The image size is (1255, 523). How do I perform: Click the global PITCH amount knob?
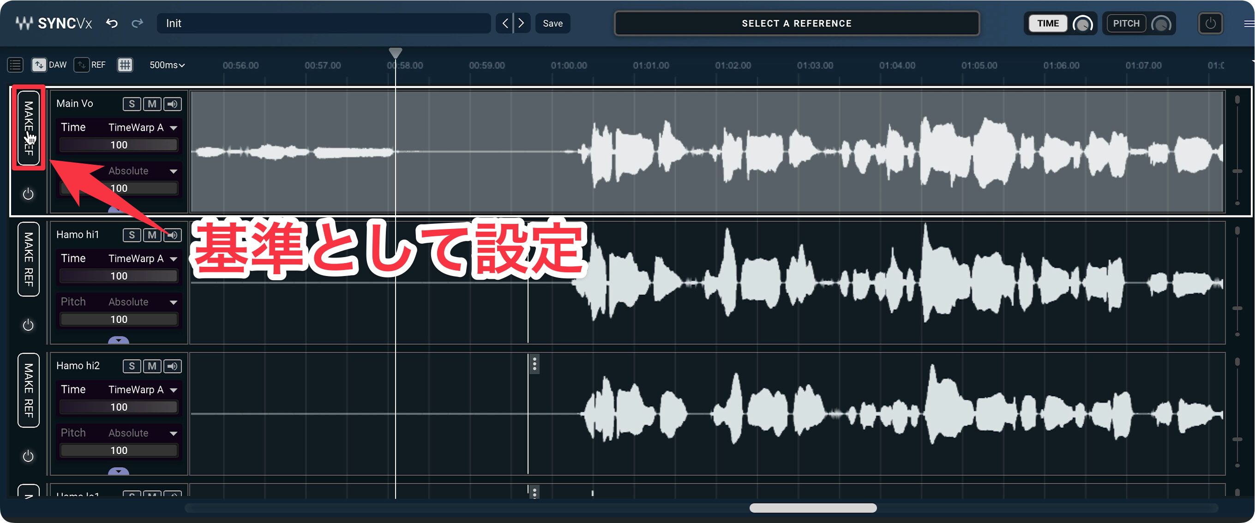tap(1161, 24)
